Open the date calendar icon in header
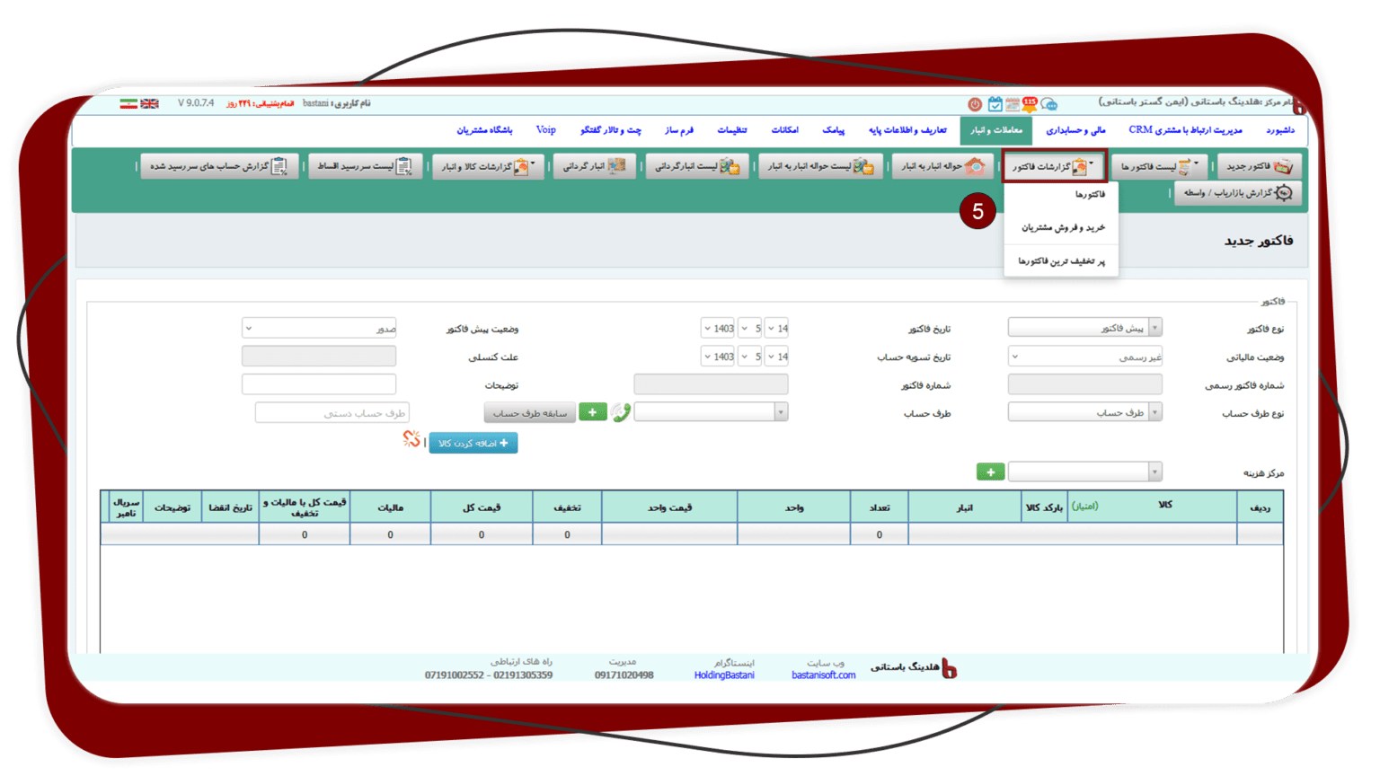This screenshot has width=1380, height=776. coord(1013,104)
